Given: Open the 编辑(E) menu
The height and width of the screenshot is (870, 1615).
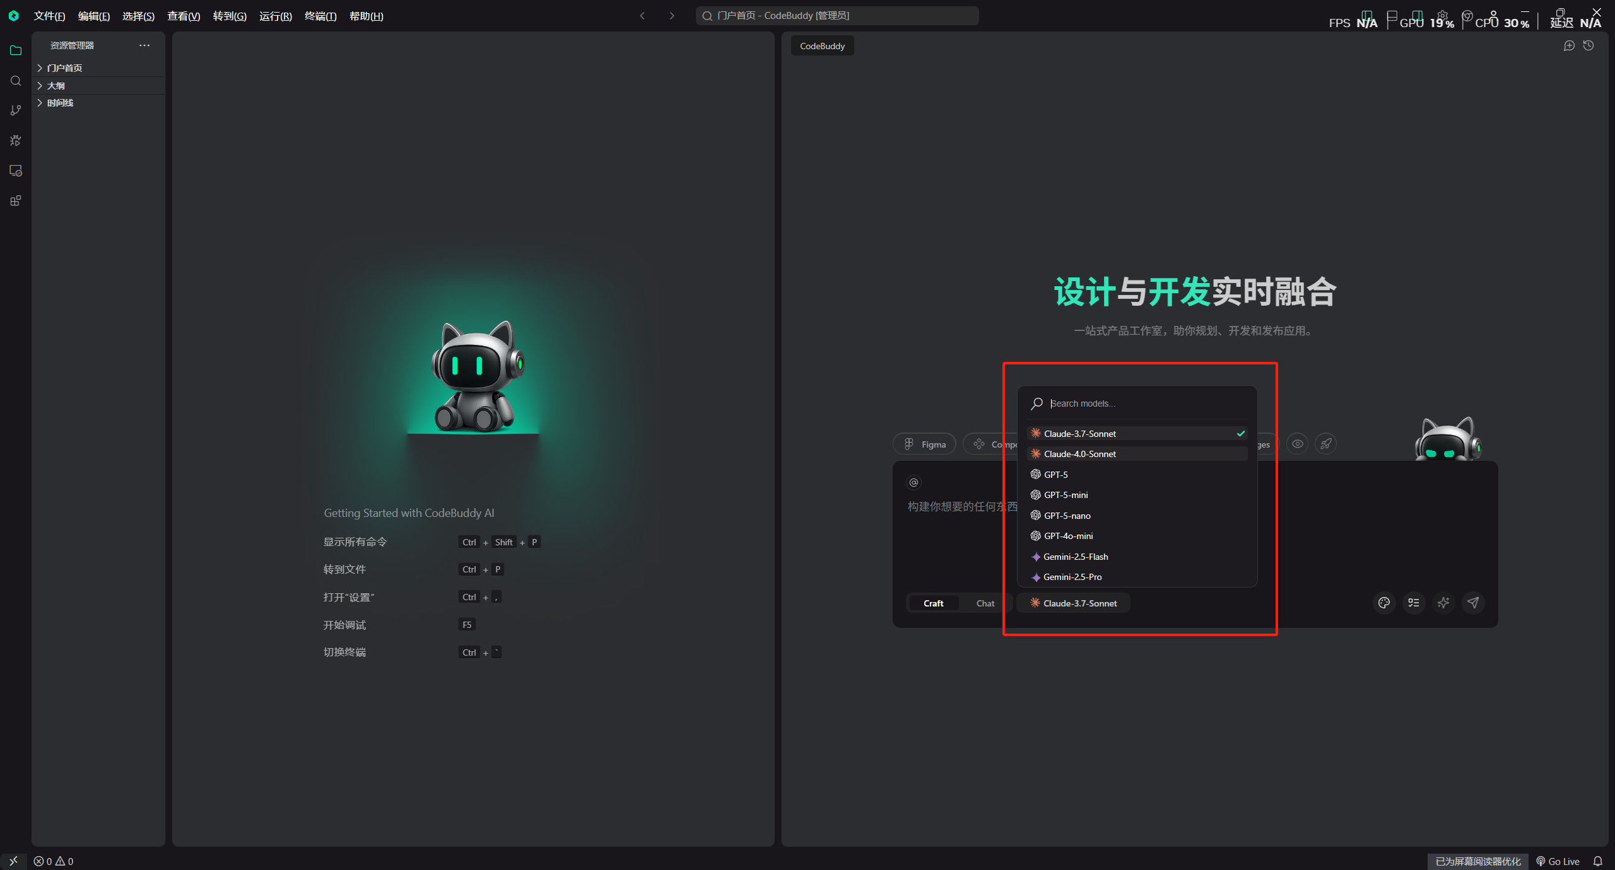Looking at the screenshot, I should (94, 16).
